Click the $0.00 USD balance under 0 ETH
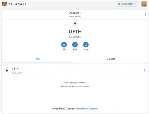Image resolution: width=149 pixels, height=114 pixels. tap(75, 37)
